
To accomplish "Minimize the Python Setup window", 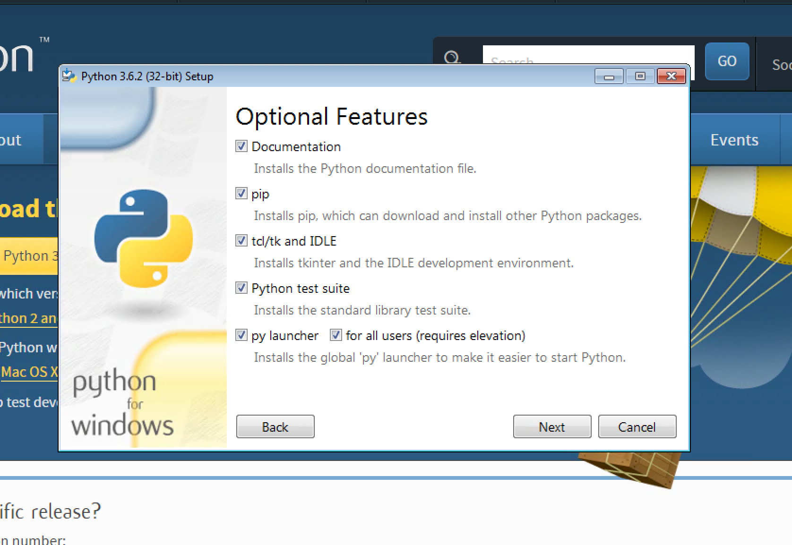I will pyautogui.click(x=609, y=76).
